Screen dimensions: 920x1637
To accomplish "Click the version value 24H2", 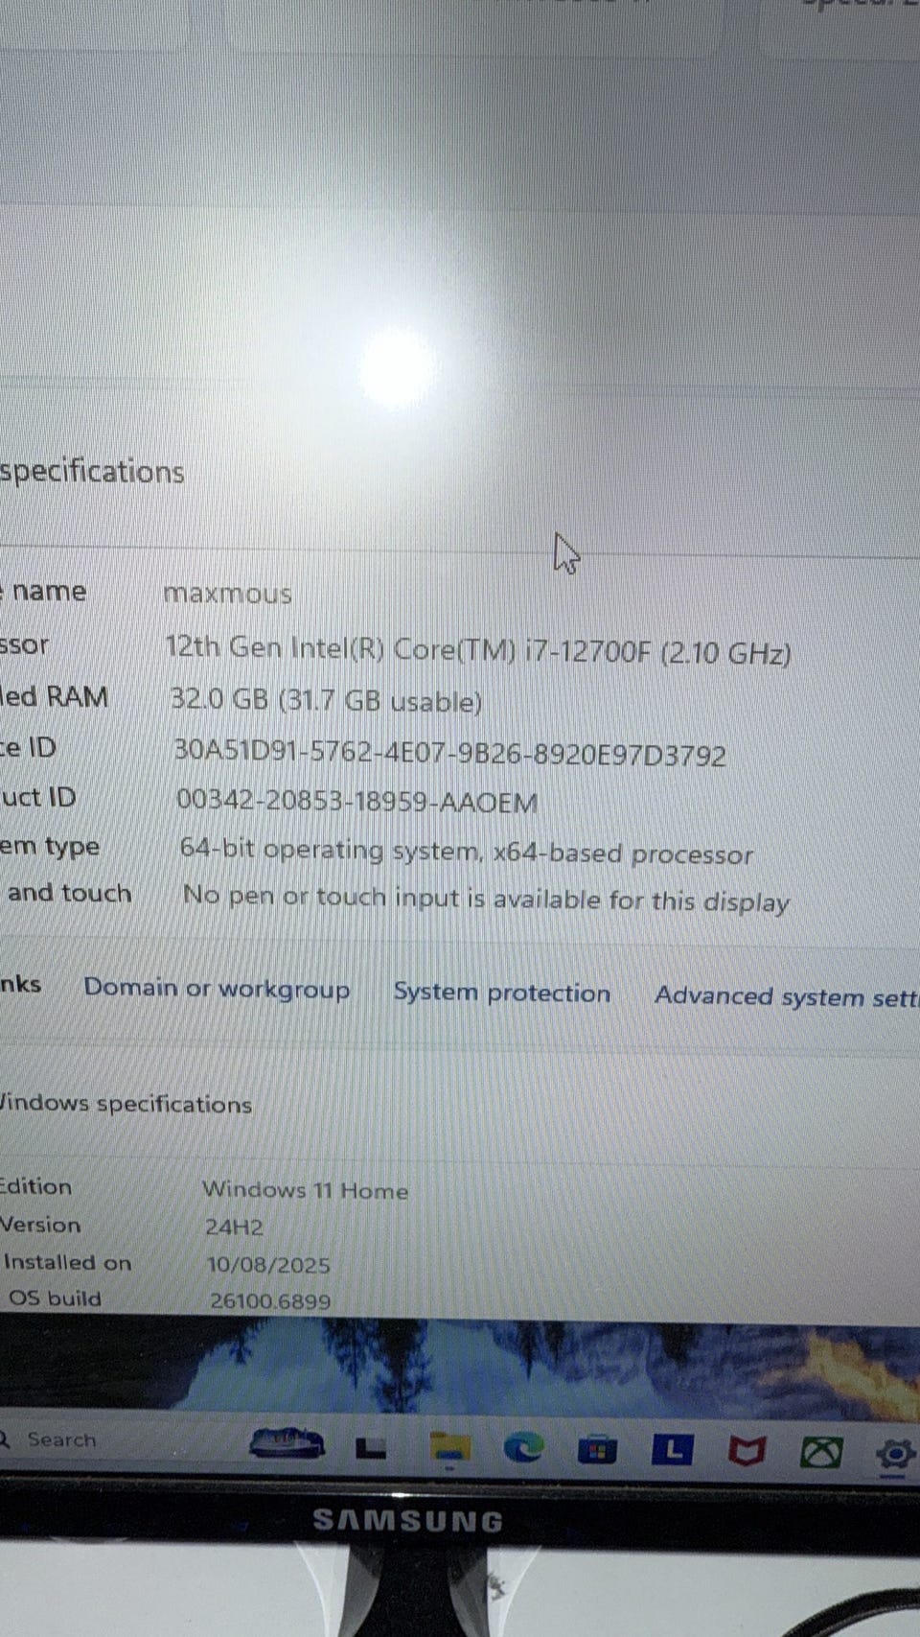I will point(234,1227).
